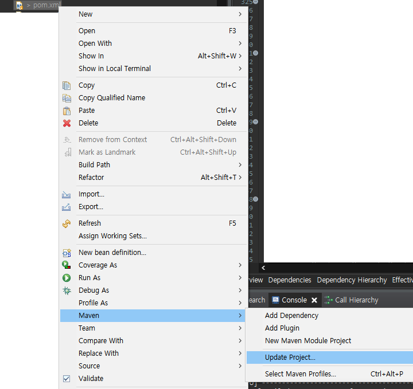Choose New Maven Module Project
Screen dimensions: 413x389
point(330,341)
